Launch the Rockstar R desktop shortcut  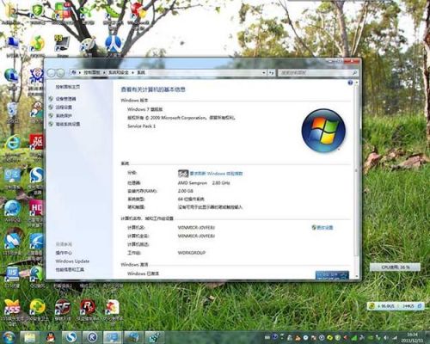click(88, 308)
